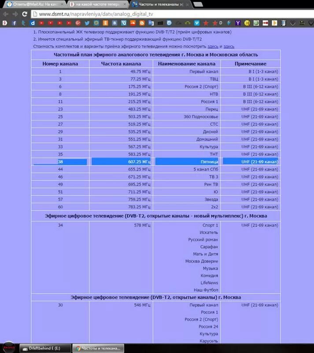Open the Yandex bookmark in bookmarks bar
The width and height of the screenshot is (314, 353).
click(x=5, y=23)
